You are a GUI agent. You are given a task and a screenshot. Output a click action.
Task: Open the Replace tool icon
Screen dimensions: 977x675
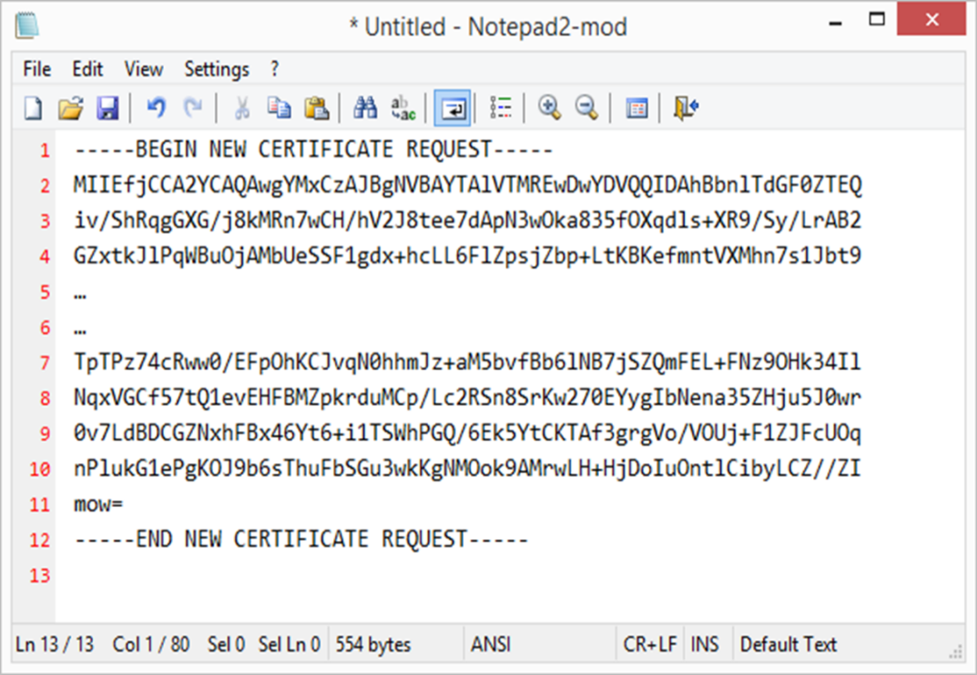pos(402,108)
